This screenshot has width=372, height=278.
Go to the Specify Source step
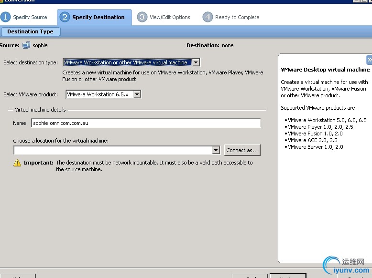pos(24,17)
